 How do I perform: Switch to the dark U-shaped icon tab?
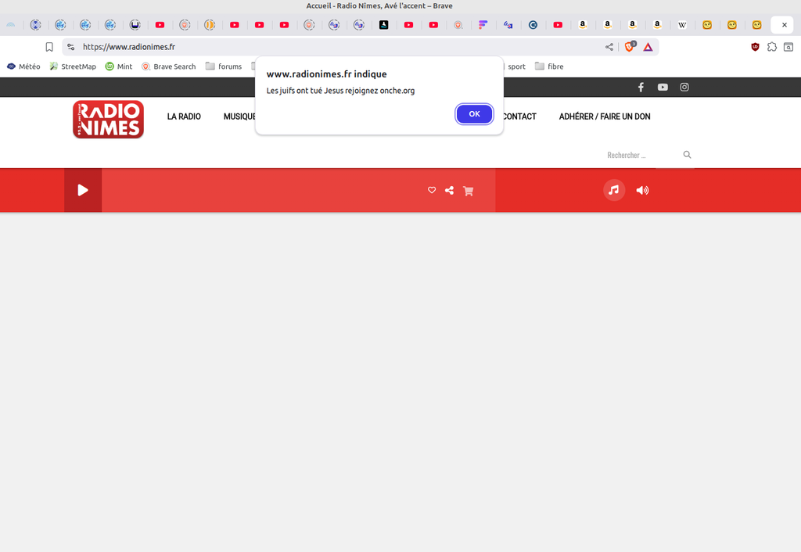tap(135, 24)
